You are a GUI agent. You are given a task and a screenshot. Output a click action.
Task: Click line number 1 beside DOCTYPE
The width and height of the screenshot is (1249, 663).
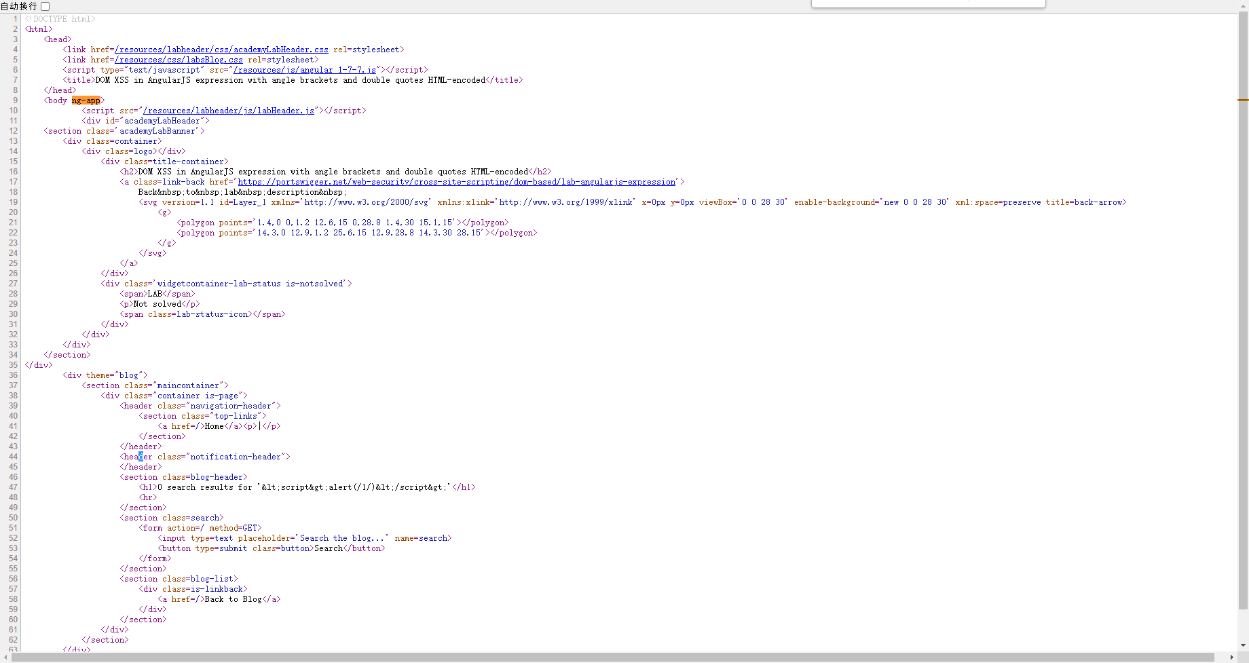(x=15, y=18)
